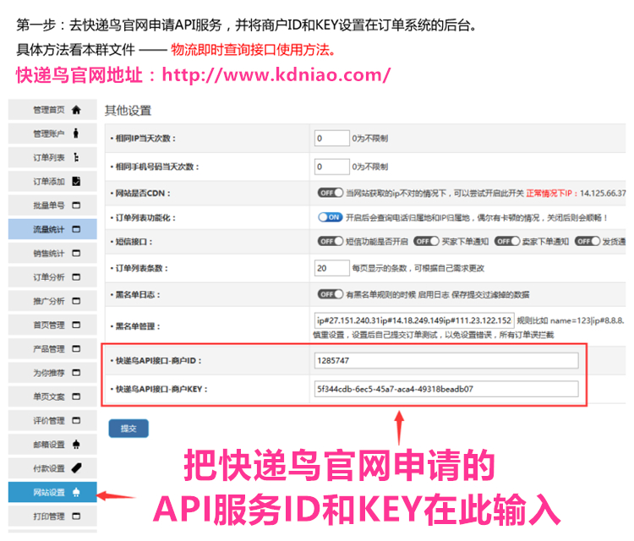Click the window icon beside 流量统计

point(76,229)
